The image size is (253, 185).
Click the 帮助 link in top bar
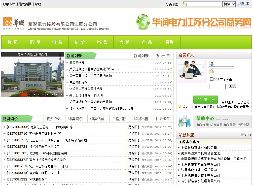[38, 4]
